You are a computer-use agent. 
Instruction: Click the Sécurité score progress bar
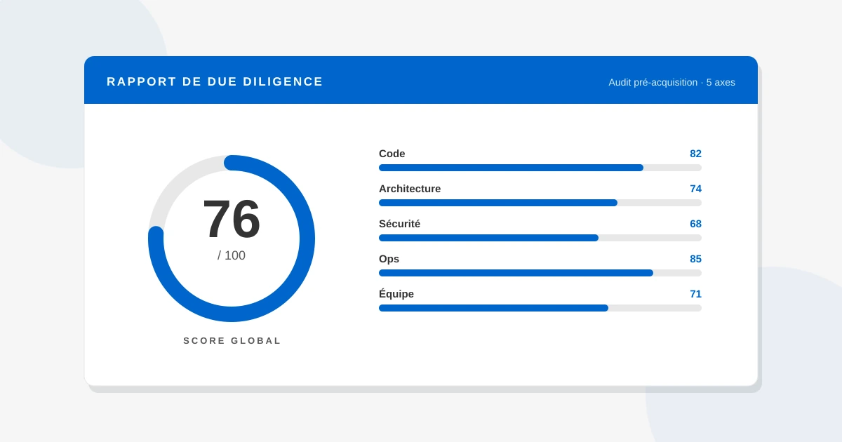[540, 238]
